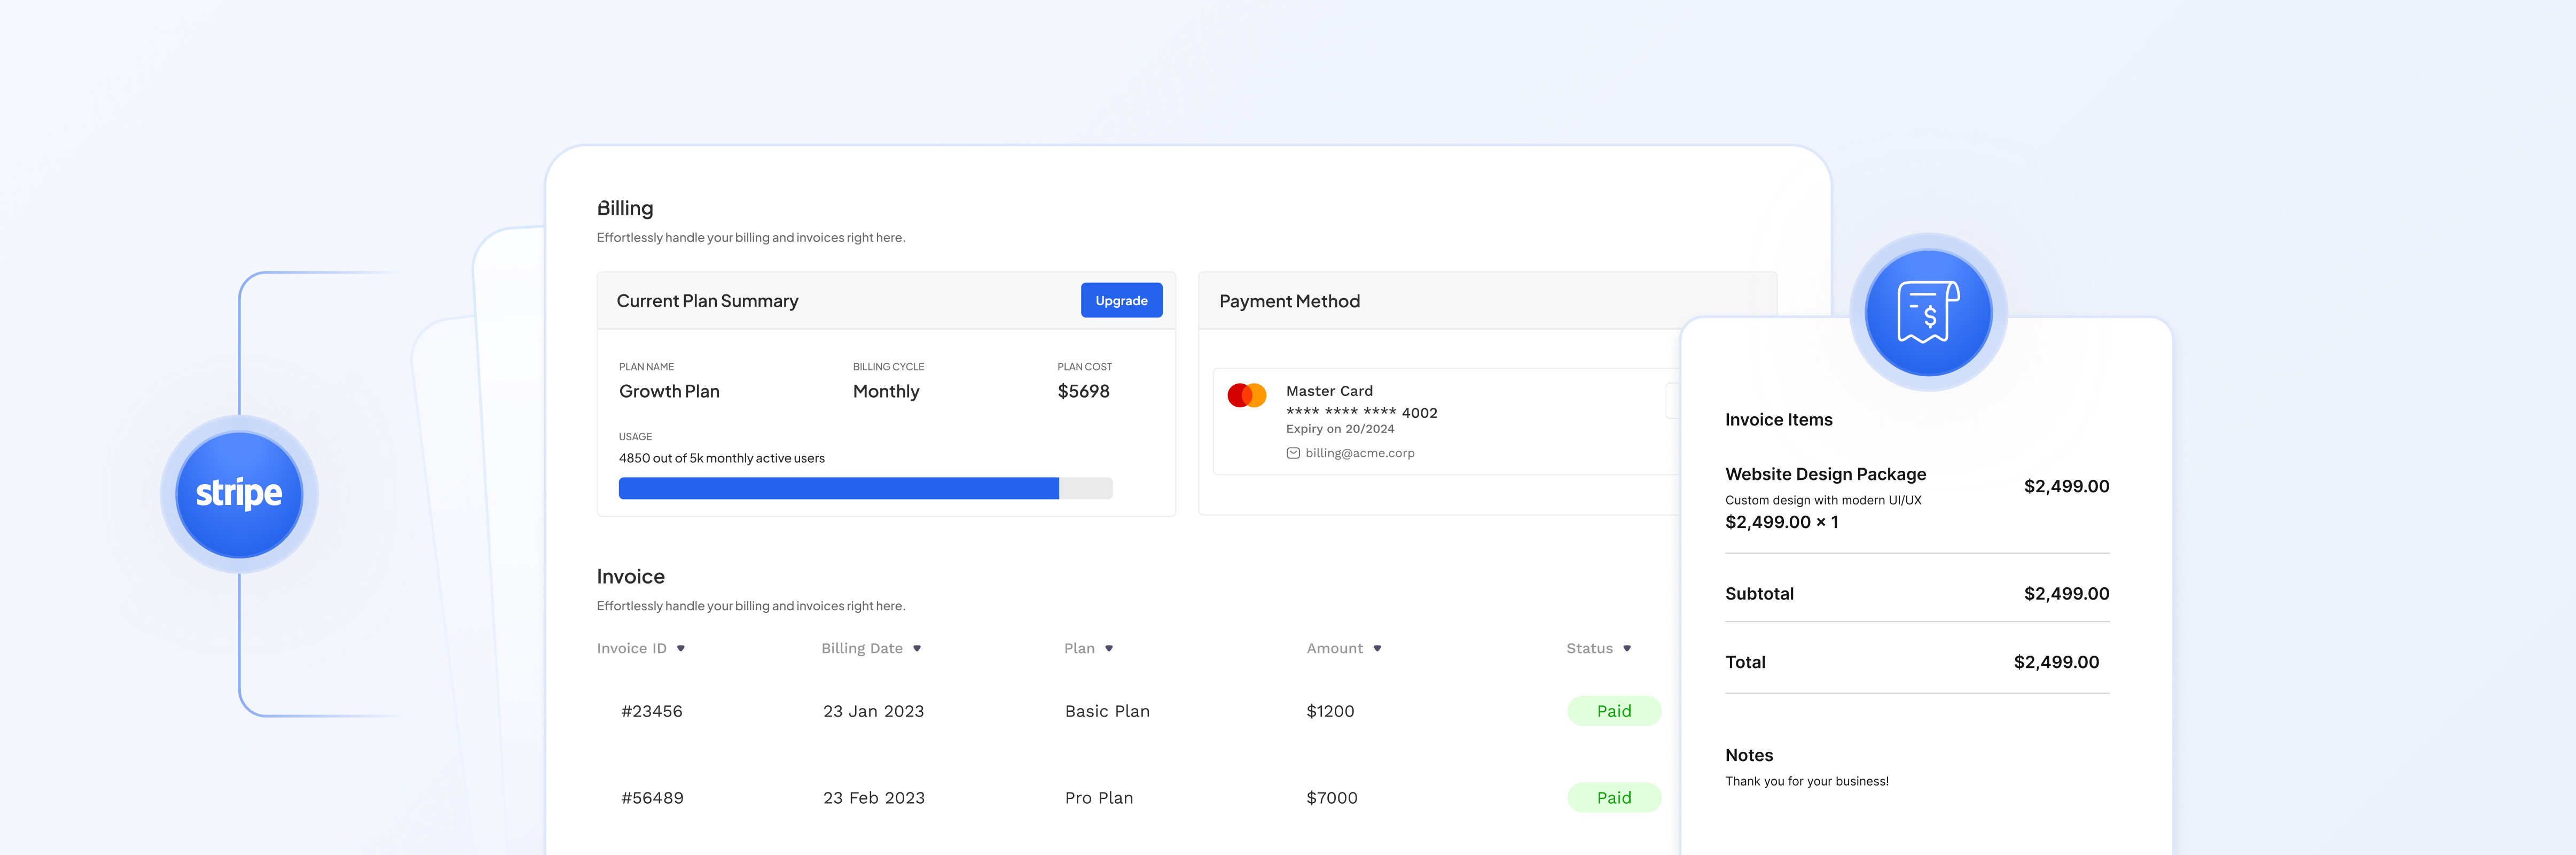
Task: Open the Invoice ID sort arrow
Action: (x=681, y=648)
